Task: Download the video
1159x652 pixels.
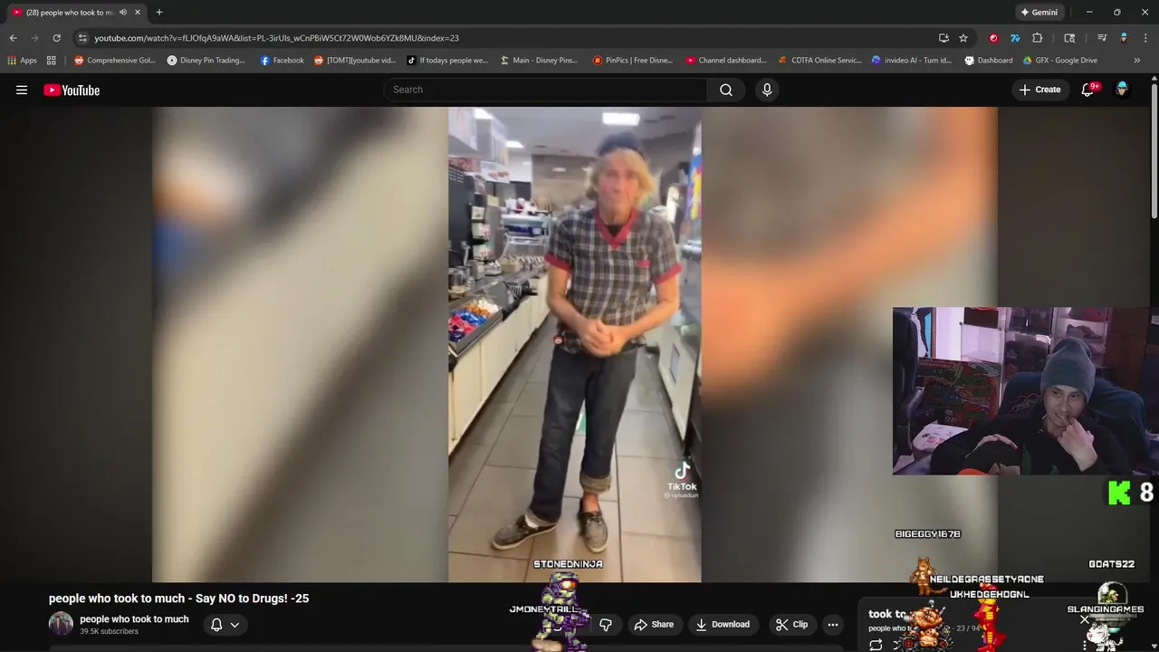Action: 723,625
